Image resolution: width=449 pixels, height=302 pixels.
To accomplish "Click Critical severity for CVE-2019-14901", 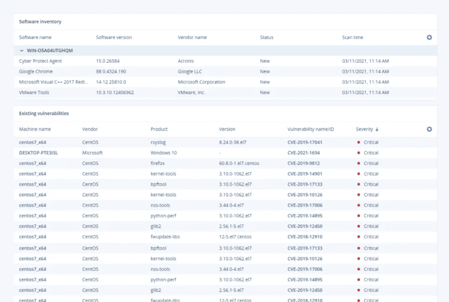I will pos(368,174).
